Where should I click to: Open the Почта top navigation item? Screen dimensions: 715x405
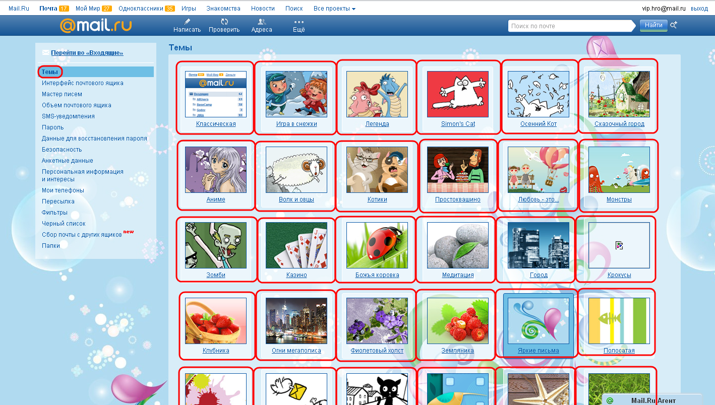point(48,9)
